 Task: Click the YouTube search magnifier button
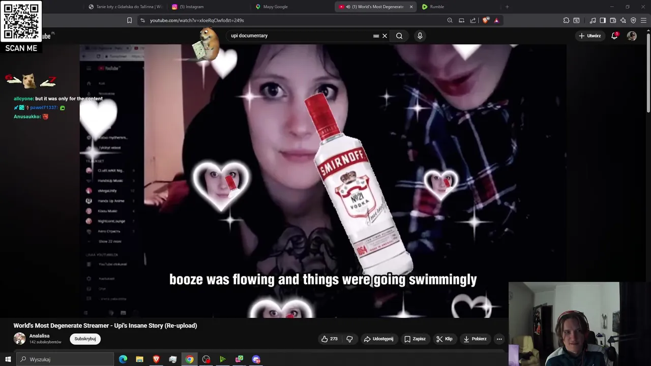(x=399, y=36)
